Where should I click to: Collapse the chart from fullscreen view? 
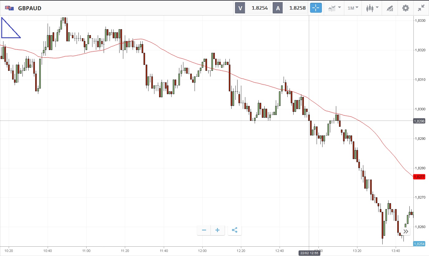(421, 8)
